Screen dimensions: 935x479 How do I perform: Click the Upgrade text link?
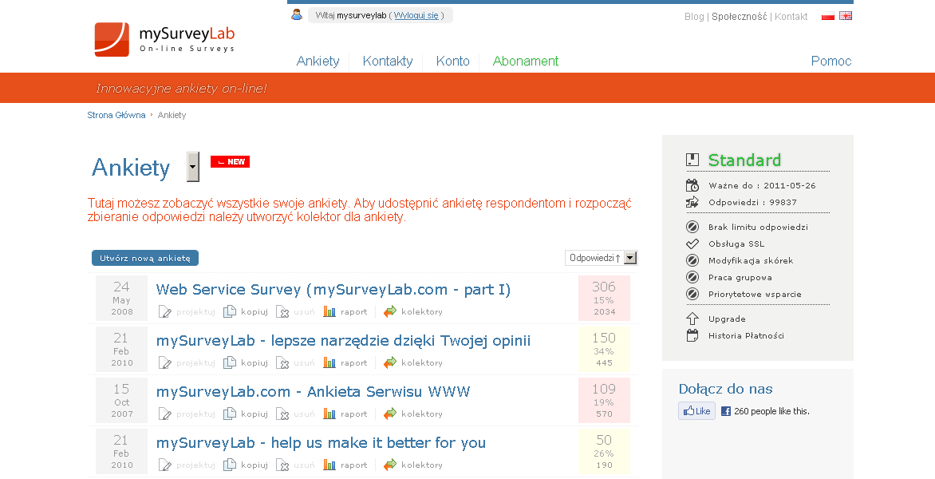(727, 319)
